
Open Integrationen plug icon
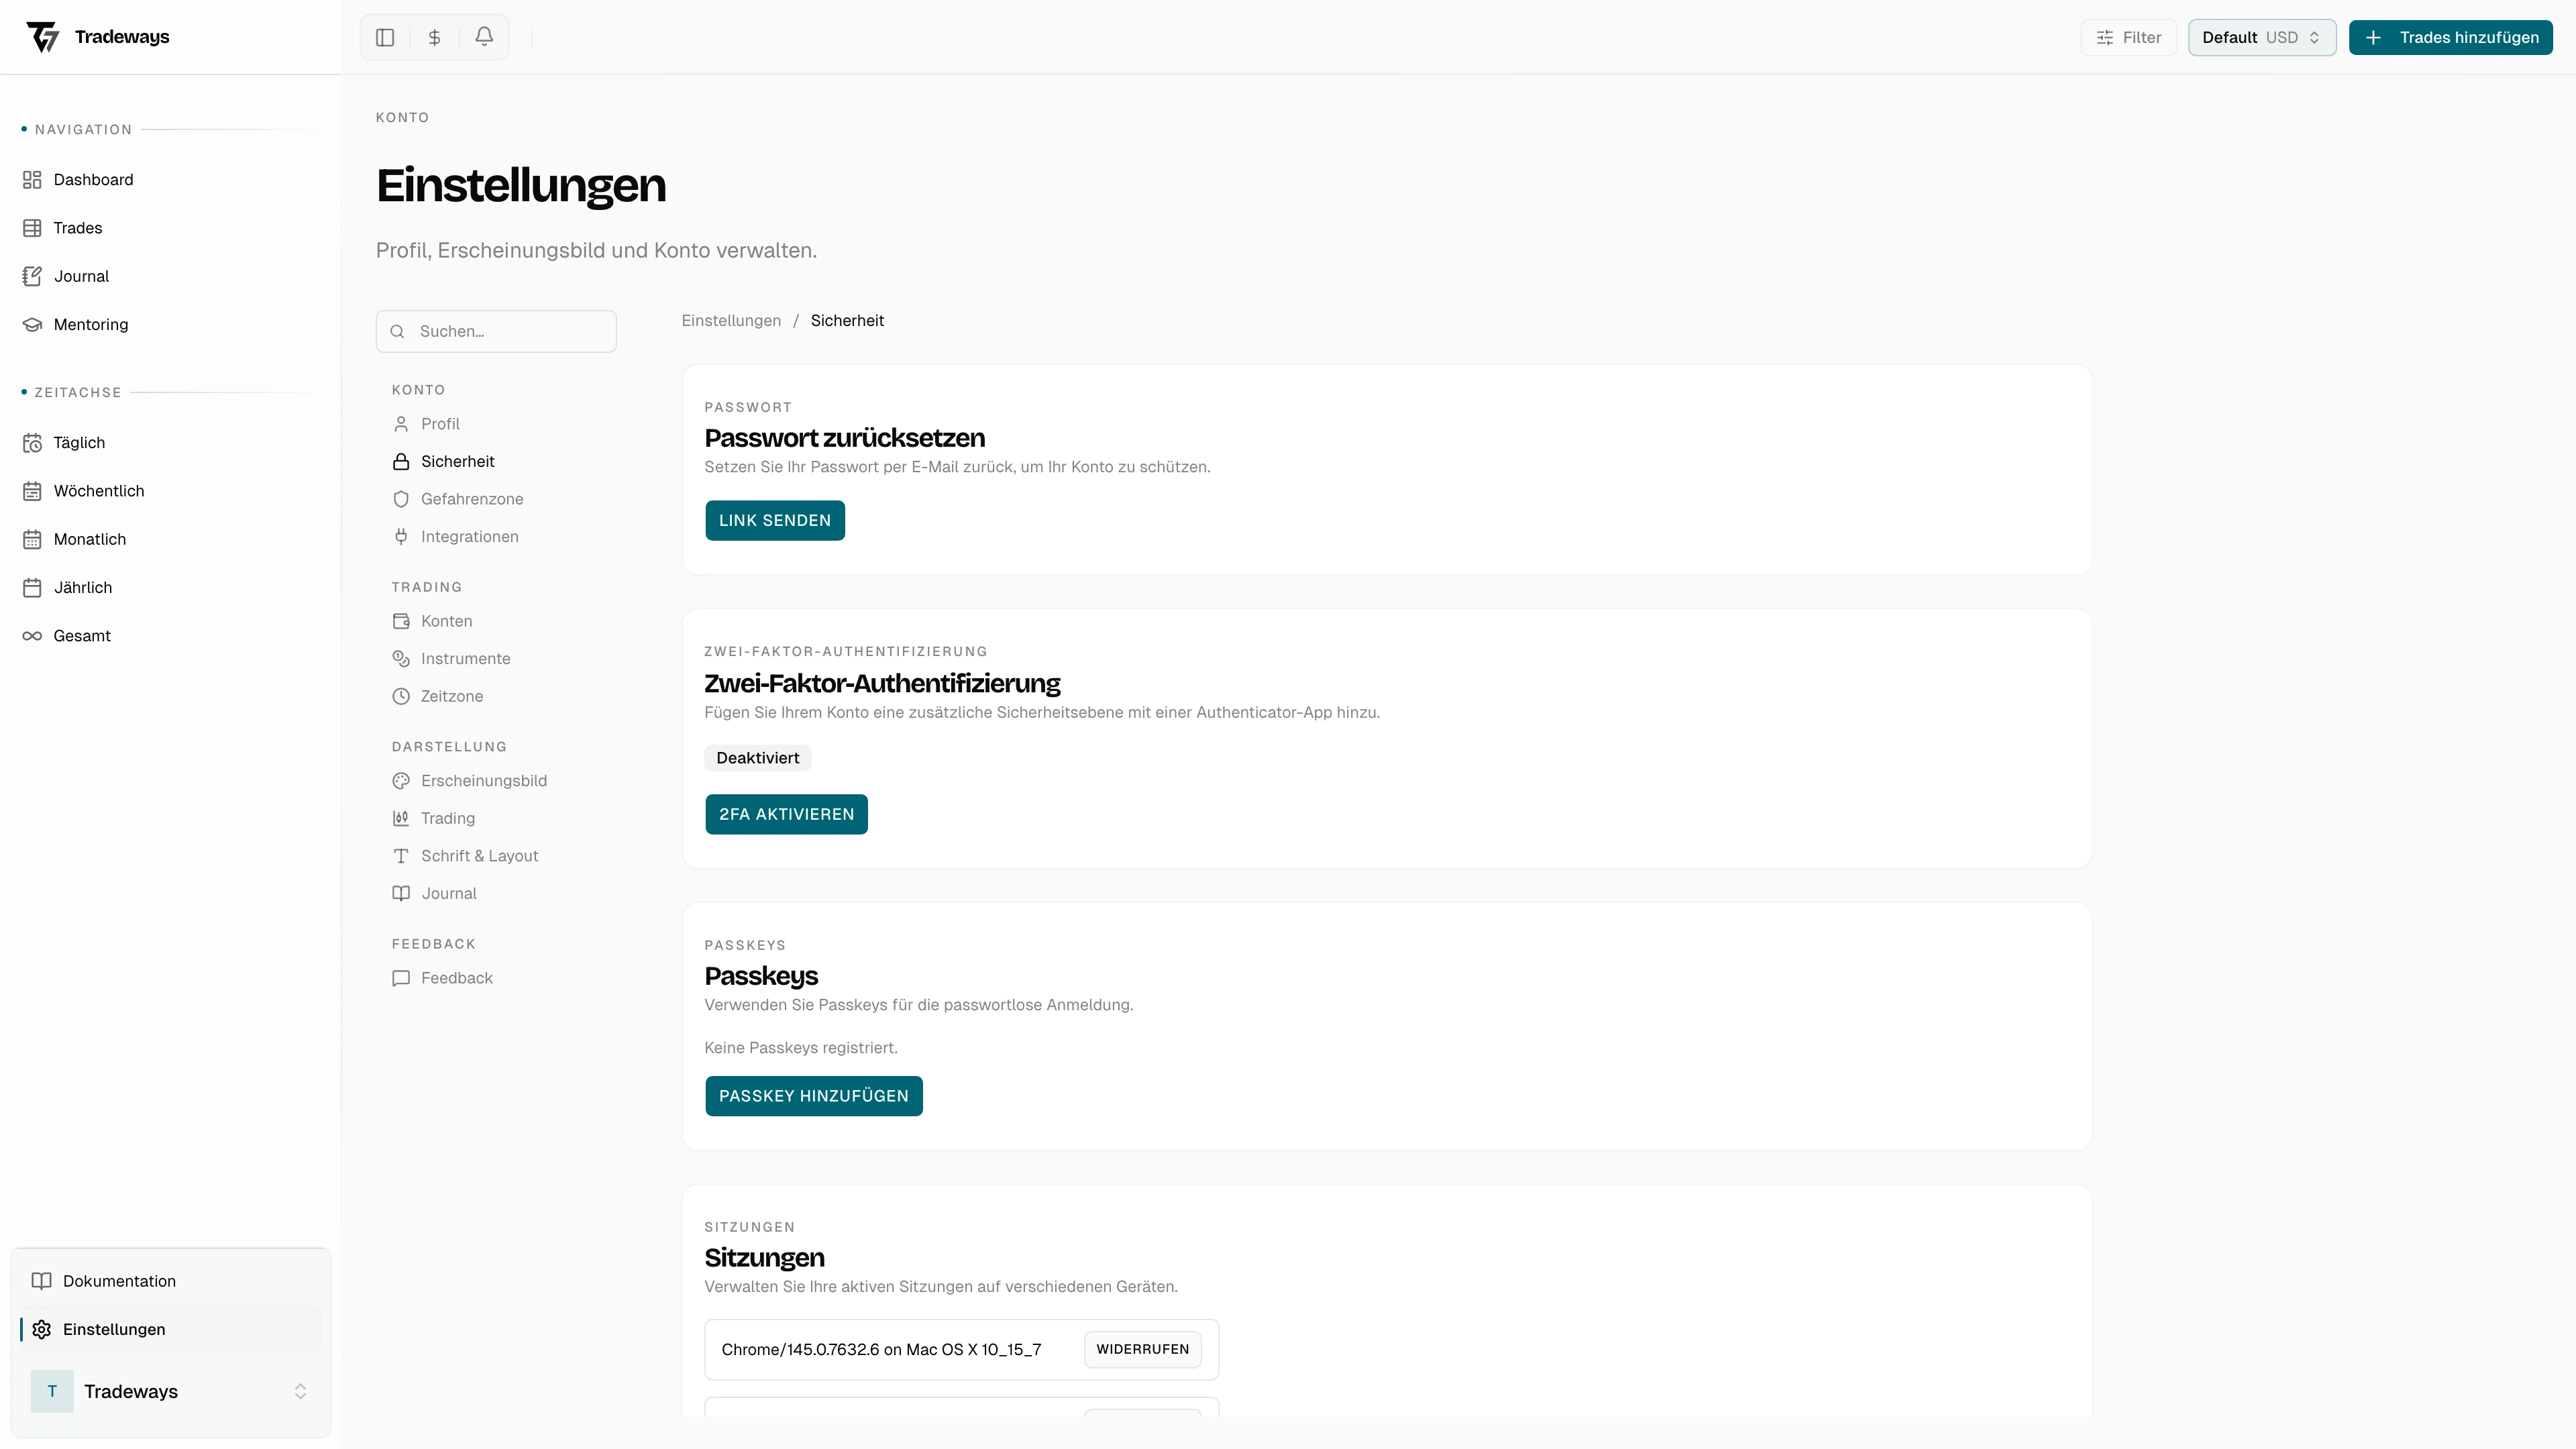[401, 537]
